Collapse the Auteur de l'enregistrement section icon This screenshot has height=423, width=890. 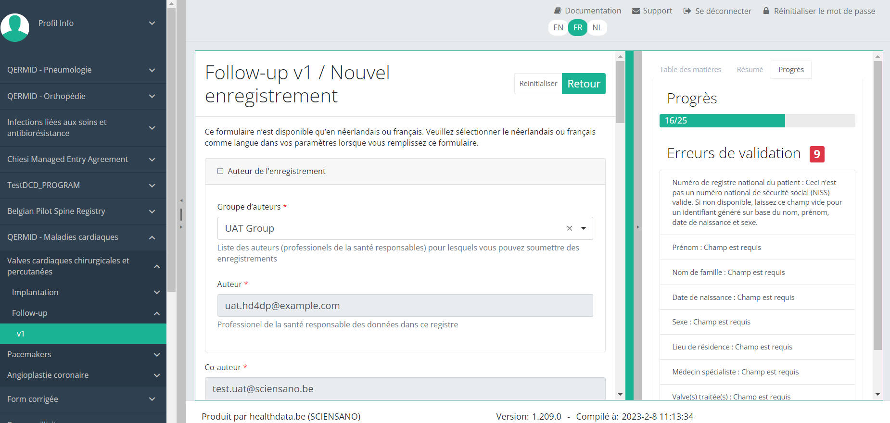220,171
